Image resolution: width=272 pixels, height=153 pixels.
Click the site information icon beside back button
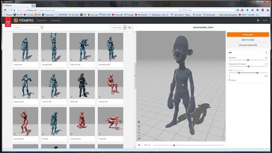coord(9,10)
